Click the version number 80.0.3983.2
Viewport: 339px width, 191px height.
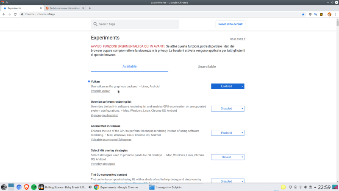(x=238, y=39)
